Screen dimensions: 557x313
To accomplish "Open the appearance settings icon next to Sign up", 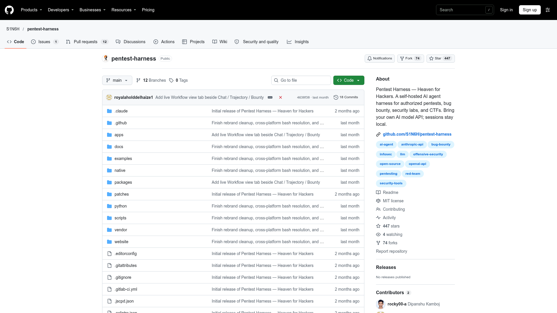I will [548, 10].
